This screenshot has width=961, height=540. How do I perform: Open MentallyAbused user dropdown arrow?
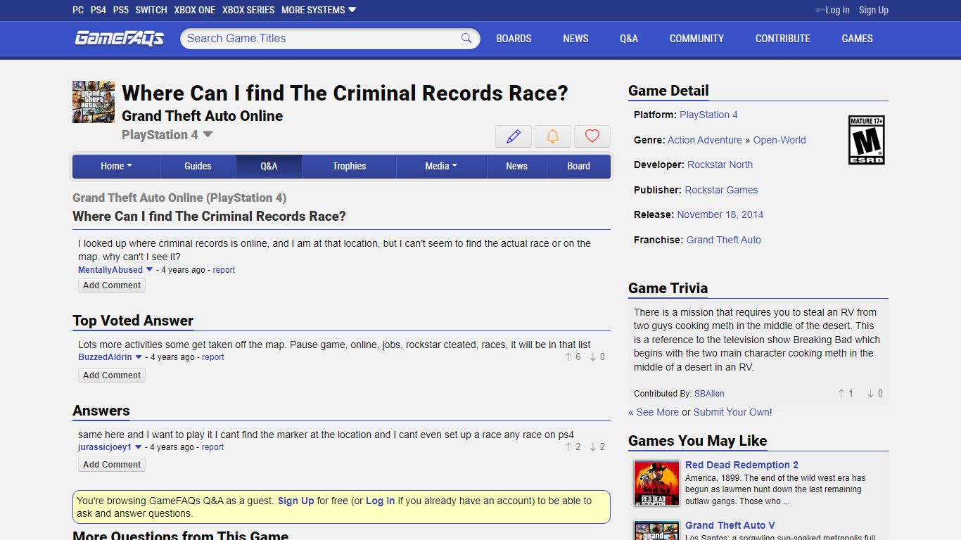click(x=149, y=270)
